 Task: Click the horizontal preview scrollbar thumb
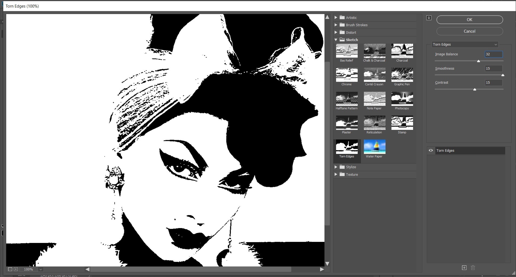[x=190, y=269]
